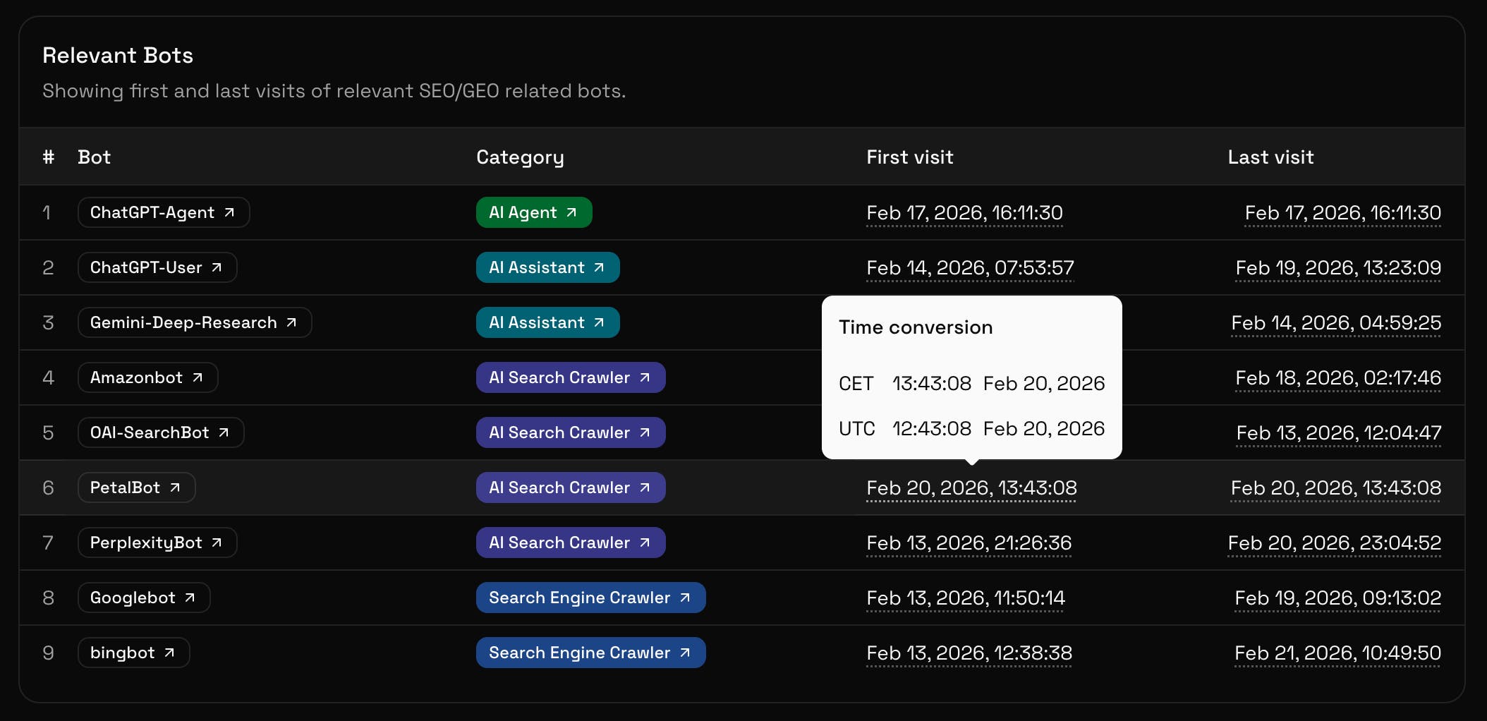Click the Last visit column header
The image size is (1487, 721).
pyautogui.click(x=1270, y=157)
